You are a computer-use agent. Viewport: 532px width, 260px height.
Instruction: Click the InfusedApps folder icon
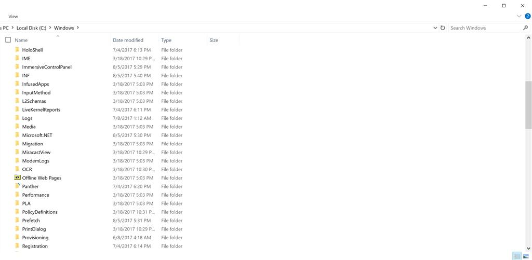coord(17,84)
